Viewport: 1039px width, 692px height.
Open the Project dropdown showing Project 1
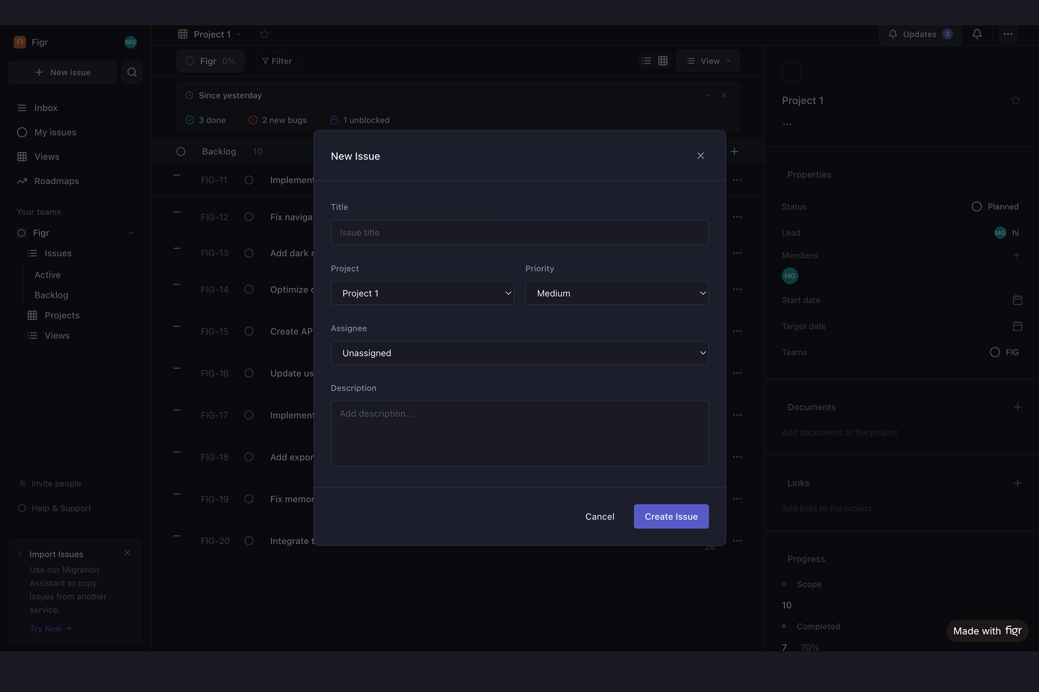point(422,293)
